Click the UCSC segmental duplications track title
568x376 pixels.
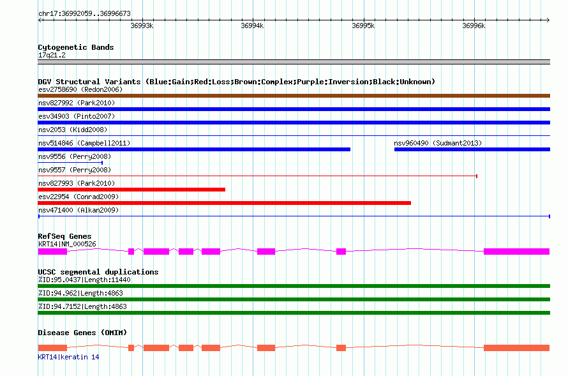pos(98,272)
